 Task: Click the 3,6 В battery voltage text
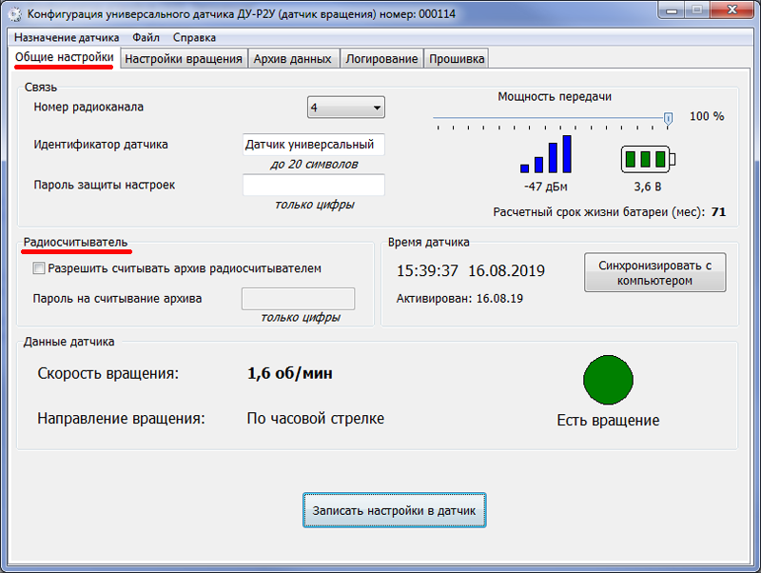tap(648, 187)
